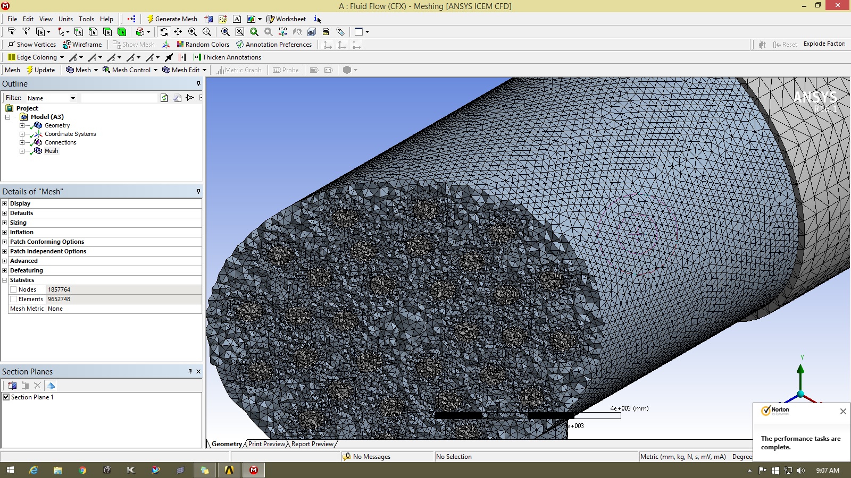Tick the Elements parameter checkbox
The height and width of the screenshot is (478, 851).
pos(13,299)
